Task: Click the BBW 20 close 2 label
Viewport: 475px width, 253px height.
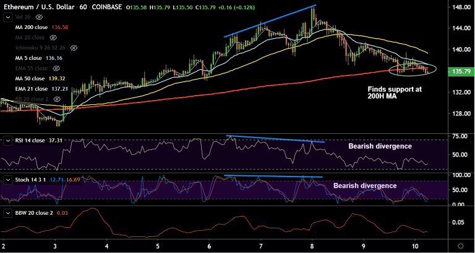Action: coord(34,213)
